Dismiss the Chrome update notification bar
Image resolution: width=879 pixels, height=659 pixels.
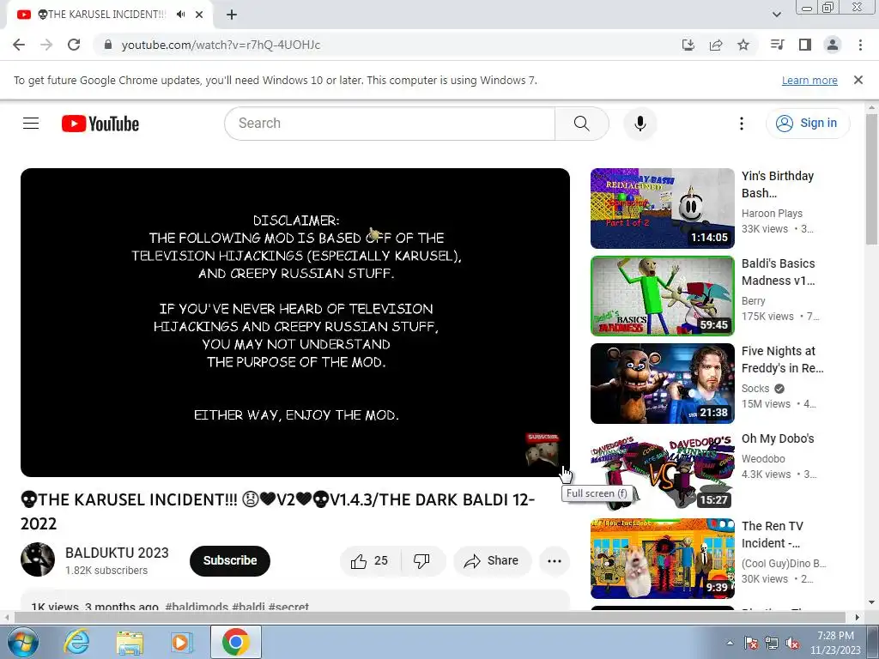coord(858,80)
